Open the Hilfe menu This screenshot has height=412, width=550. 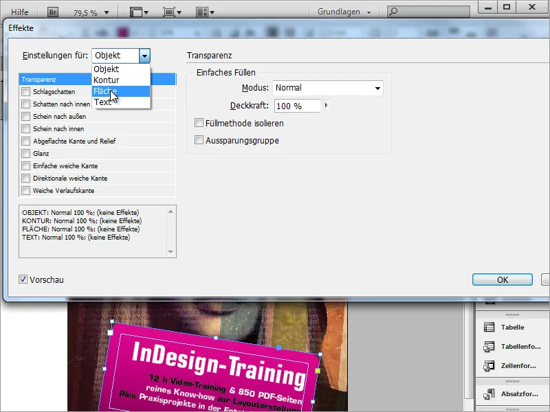point(20,12)
